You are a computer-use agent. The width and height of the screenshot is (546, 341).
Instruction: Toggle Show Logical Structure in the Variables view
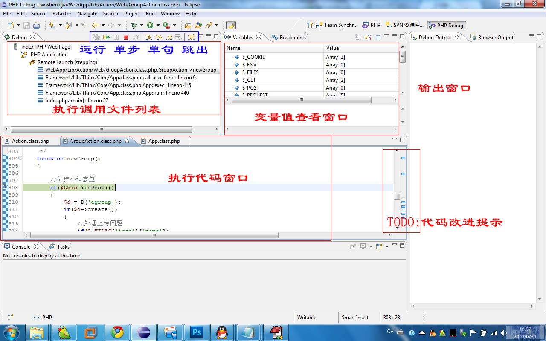[368, 38]
